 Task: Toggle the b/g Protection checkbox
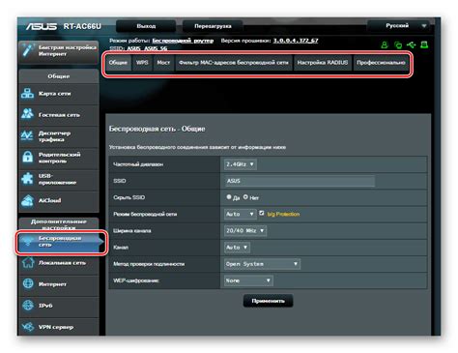(x=262, y=213)
